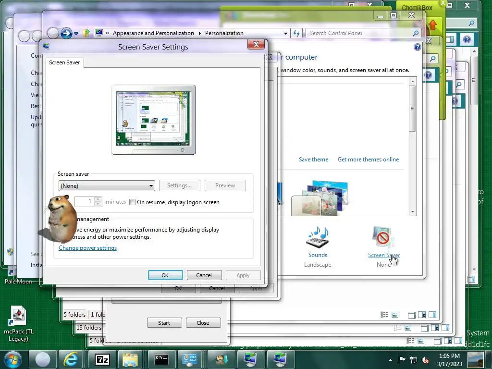This screenshot has height=369, width=492.
Task: Click the Close button in background dialog
Action: 203,323
